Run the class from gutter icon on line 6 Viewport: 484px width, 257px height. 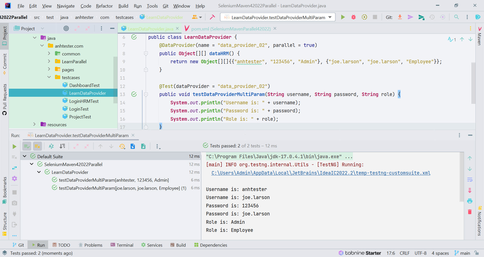(x=134, y=37)
